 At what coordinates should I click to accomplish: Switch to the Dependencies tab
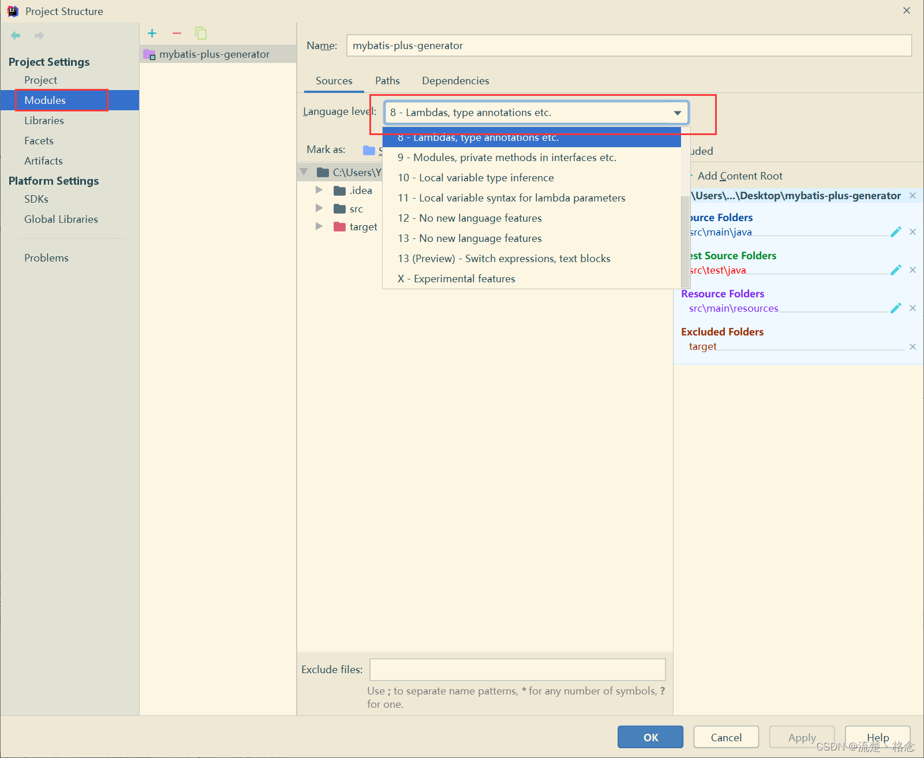[x=455, y=81]
